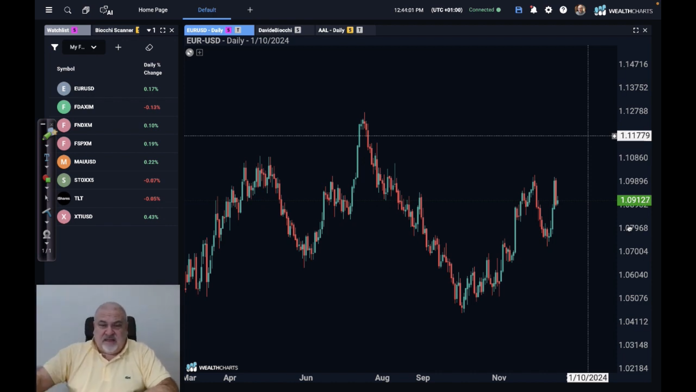Toggle the T badge on the AAL - Daily tab
696x392 pixels.
coord(360,30)
